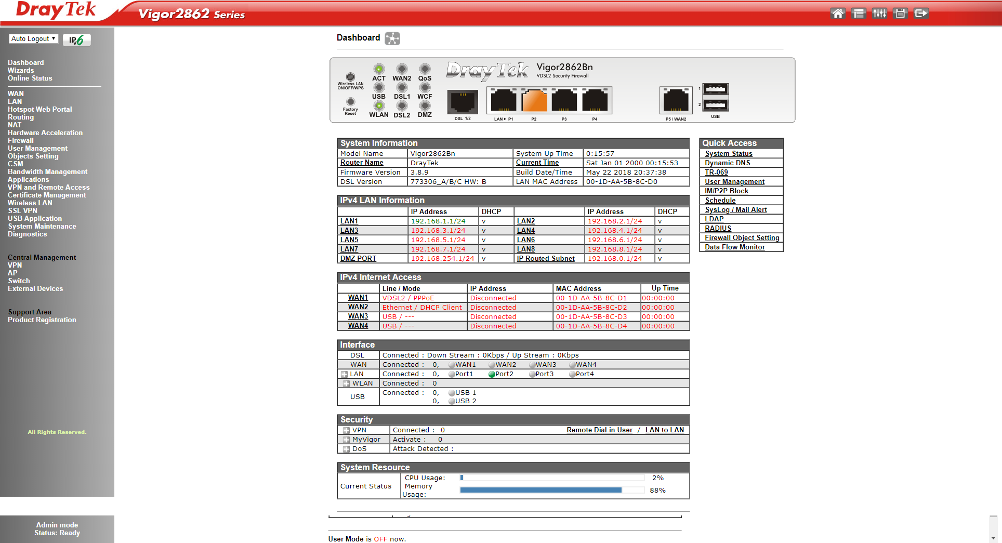This screenshot has height=543, width=1002.
Task: Open the settings sliders icon in top bar
Action: [x=879, y=14]
